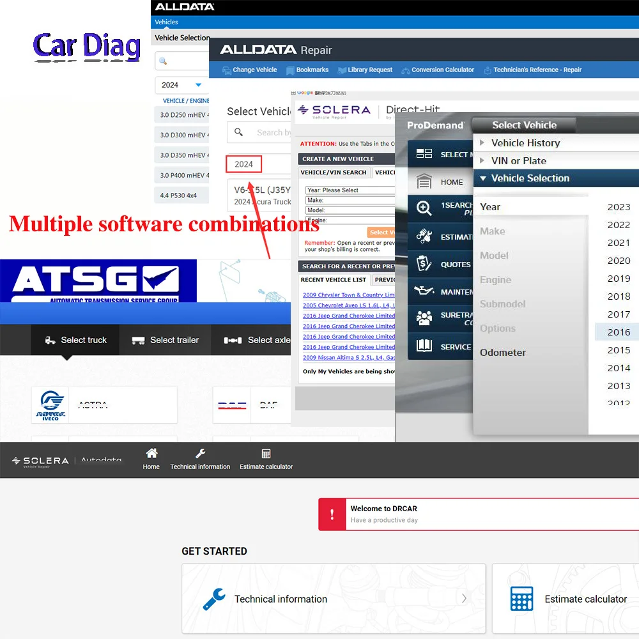Open the Year Please Select dropdown

coord(350,190)
